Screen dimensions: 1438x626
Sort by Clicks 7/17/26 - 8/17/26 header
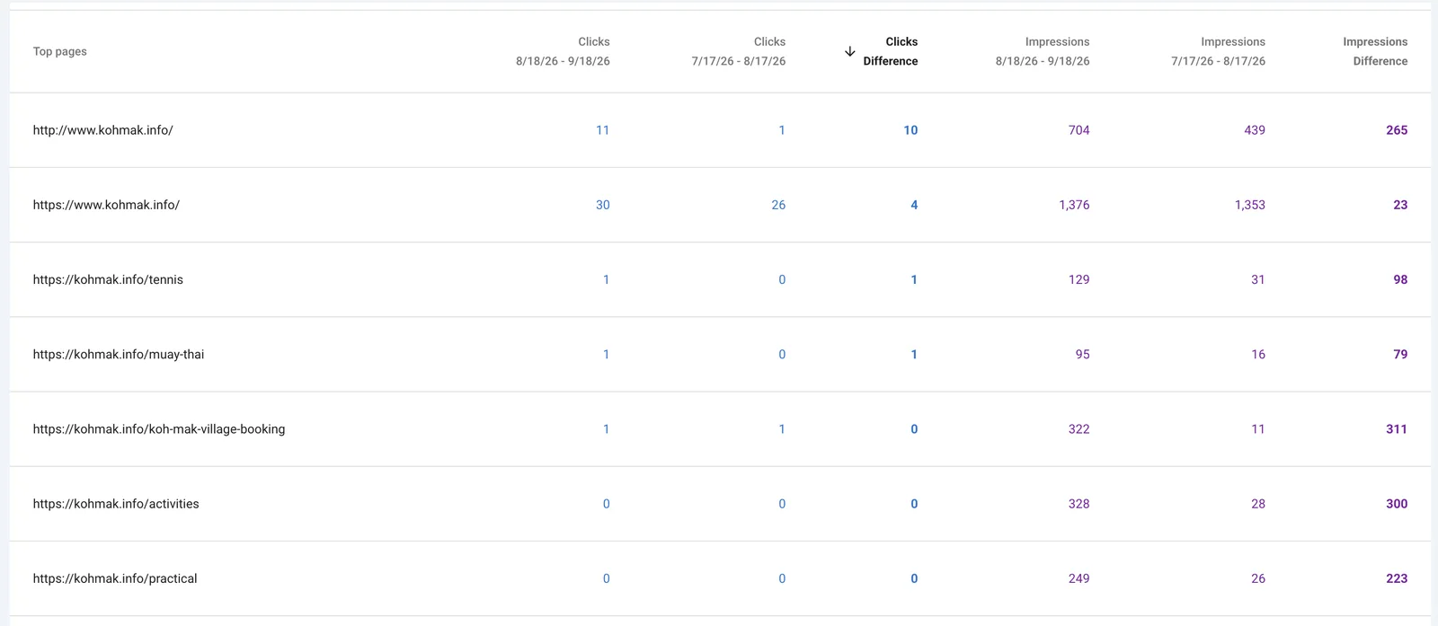738,51
